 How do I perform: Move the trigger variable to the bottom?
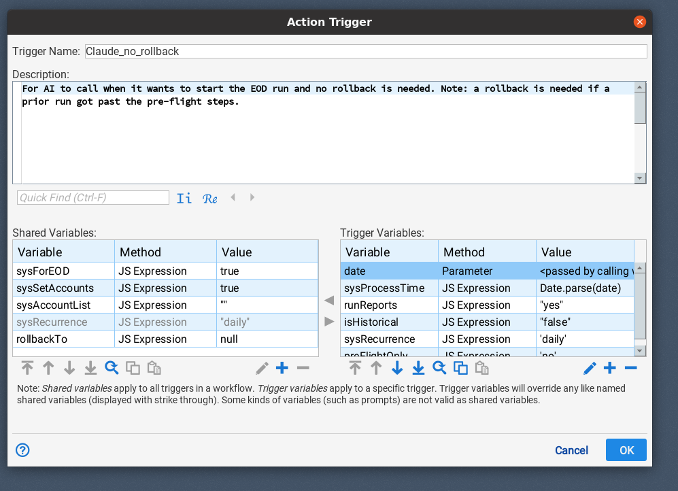418,368
